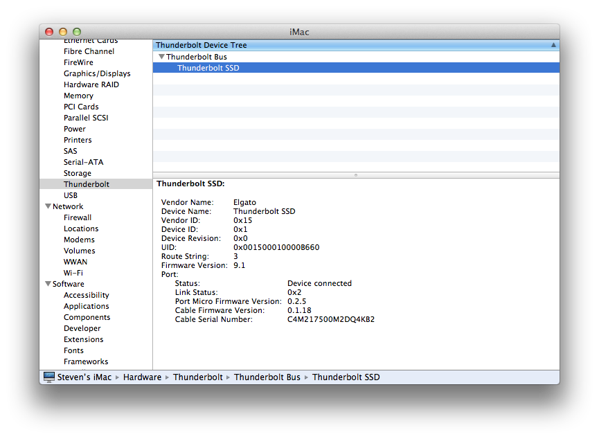The width and height of the screenshot is (599, 439).
Task: Open Developer in sidebar
Action: (82, 328)
